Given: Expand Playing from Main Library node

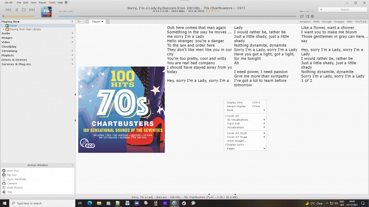Looking at the screenshot, I should point(4,29).
